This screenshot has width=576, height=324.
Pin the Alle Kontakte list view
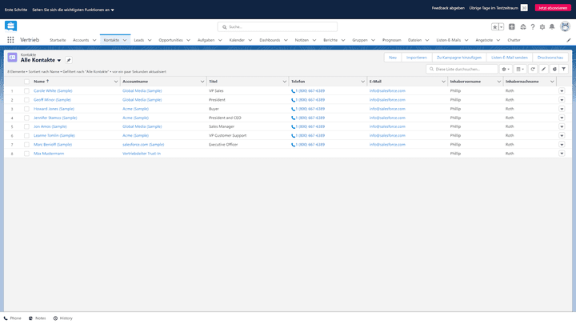(69, 60)
